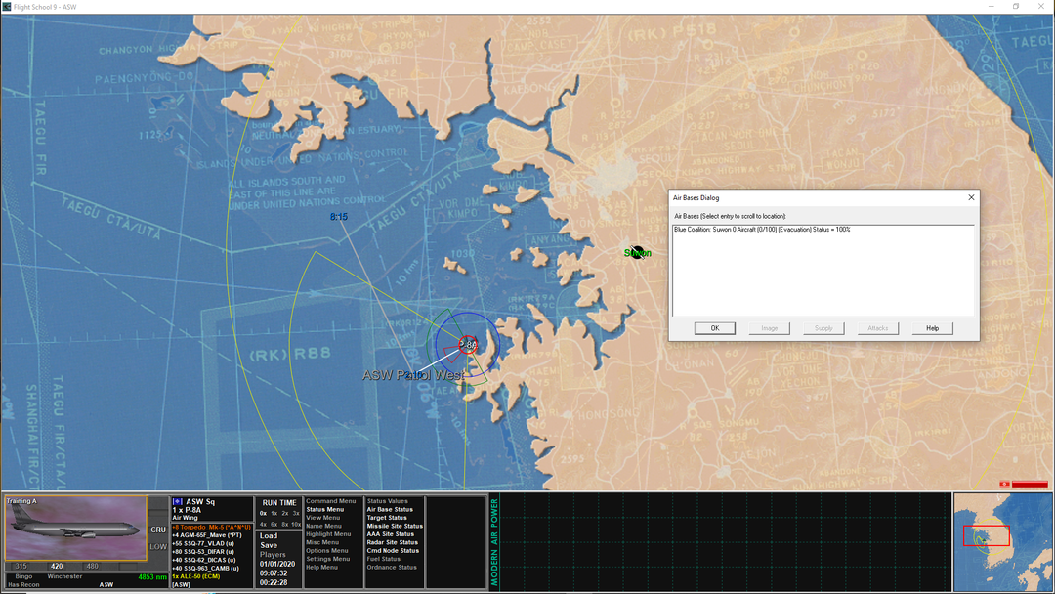Screen dimensions: 1055x594
Task: Select the 480 airspeed setting
Action: coord(93,565)
